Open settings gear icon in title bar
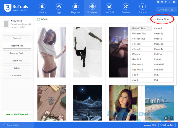 162,2
